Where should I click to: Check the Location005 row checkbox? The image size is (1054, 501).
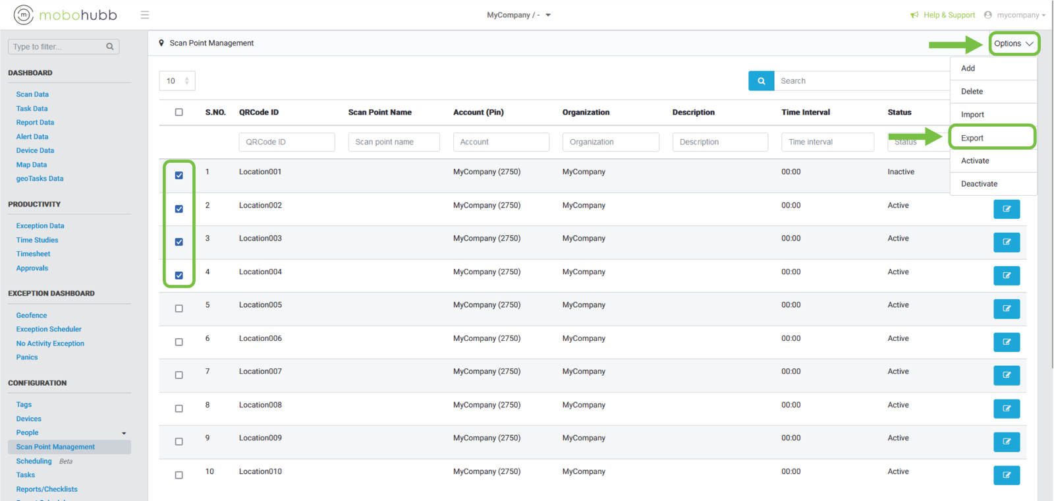179,309
